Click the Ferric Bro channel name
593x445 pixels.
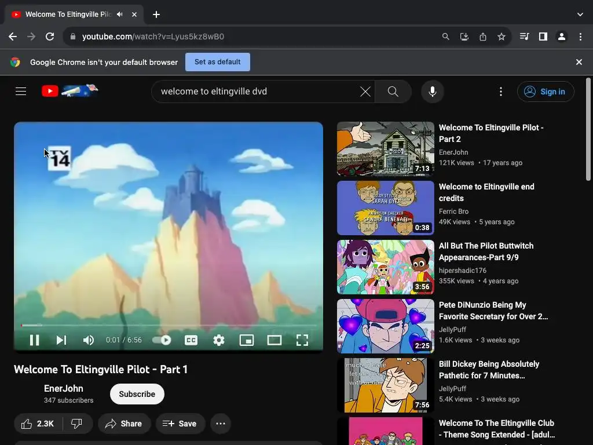pyautogui.click(x=453, y=211)
